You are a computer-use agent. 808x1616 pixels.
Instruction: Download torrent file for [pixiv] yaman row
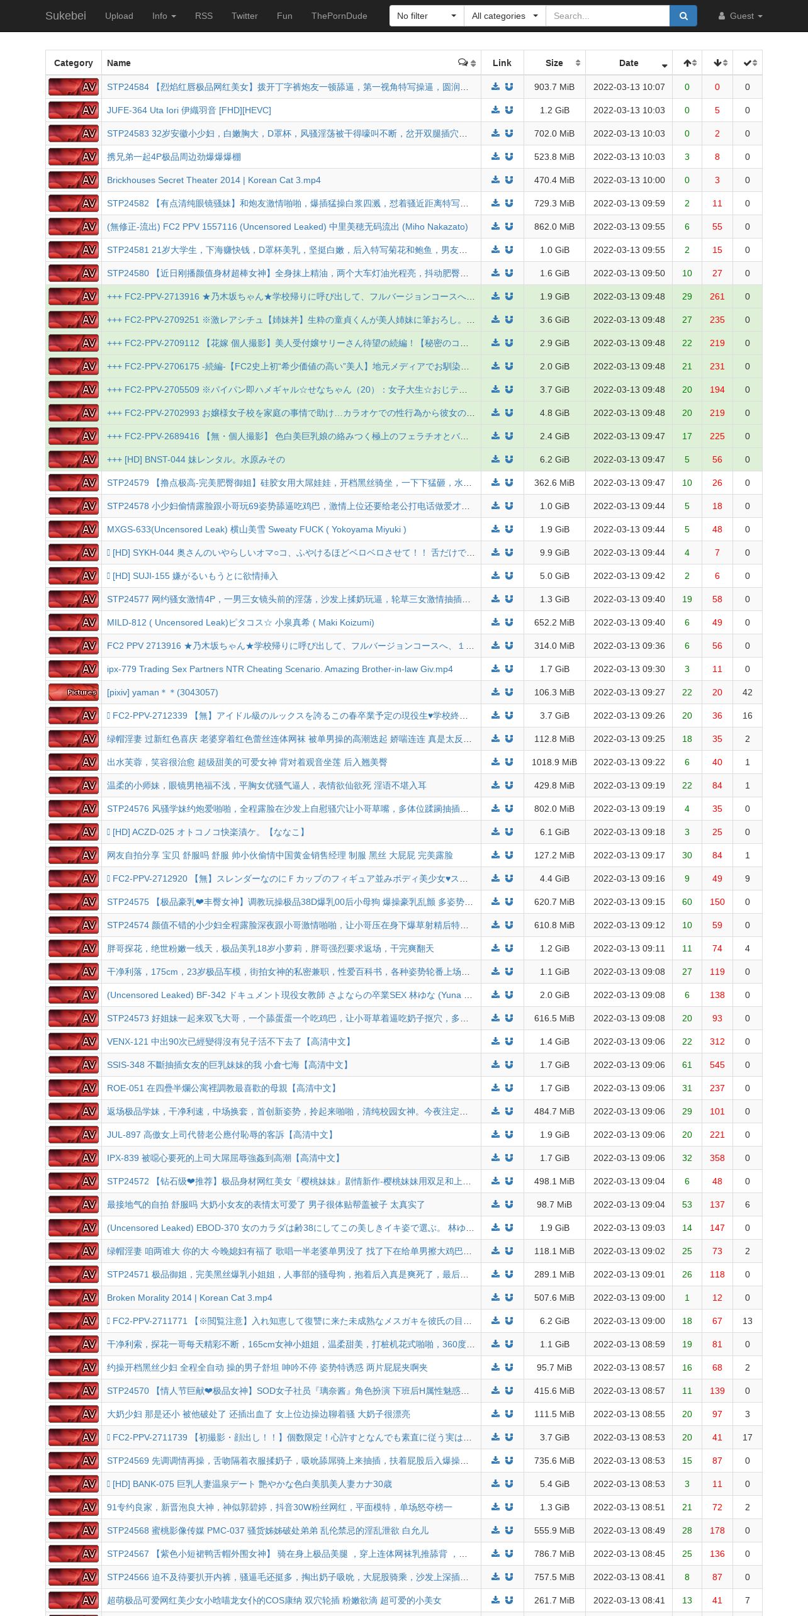tap(495, 692)
